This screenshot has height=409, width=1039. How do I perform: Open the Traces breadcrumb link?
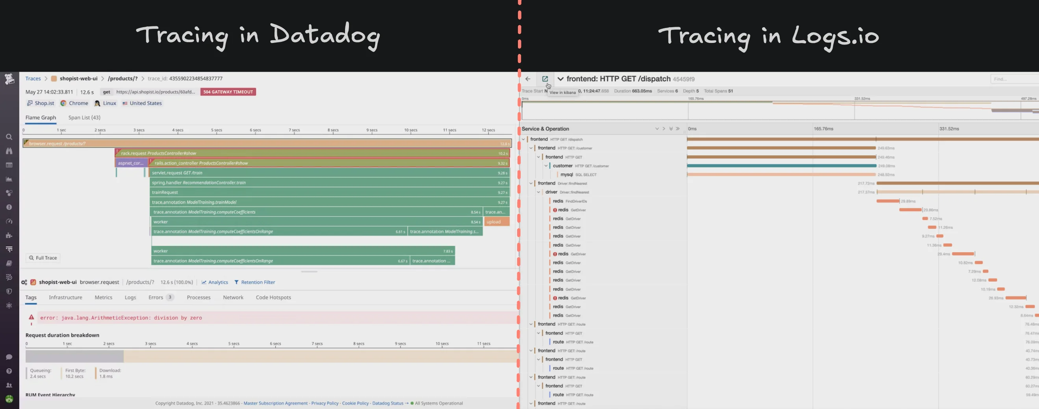pyautogui.click(x=33, y=78)
